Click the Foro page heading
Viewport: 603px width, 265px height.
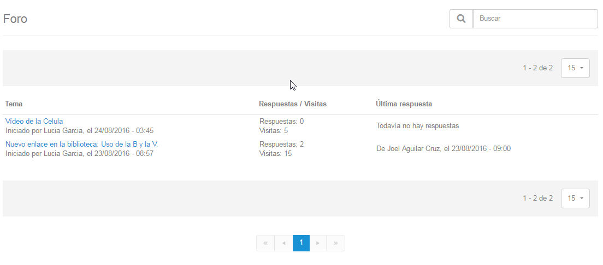(15, 19)
